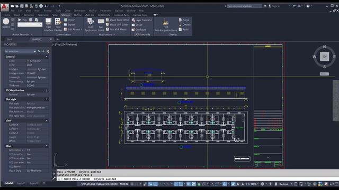Click the Color 252 swatch property

34,61
